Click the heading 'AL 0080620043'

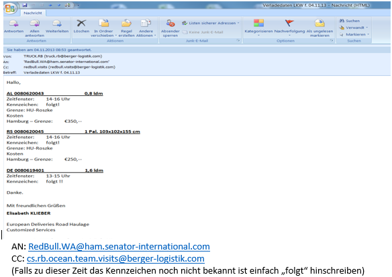point(25,93)
